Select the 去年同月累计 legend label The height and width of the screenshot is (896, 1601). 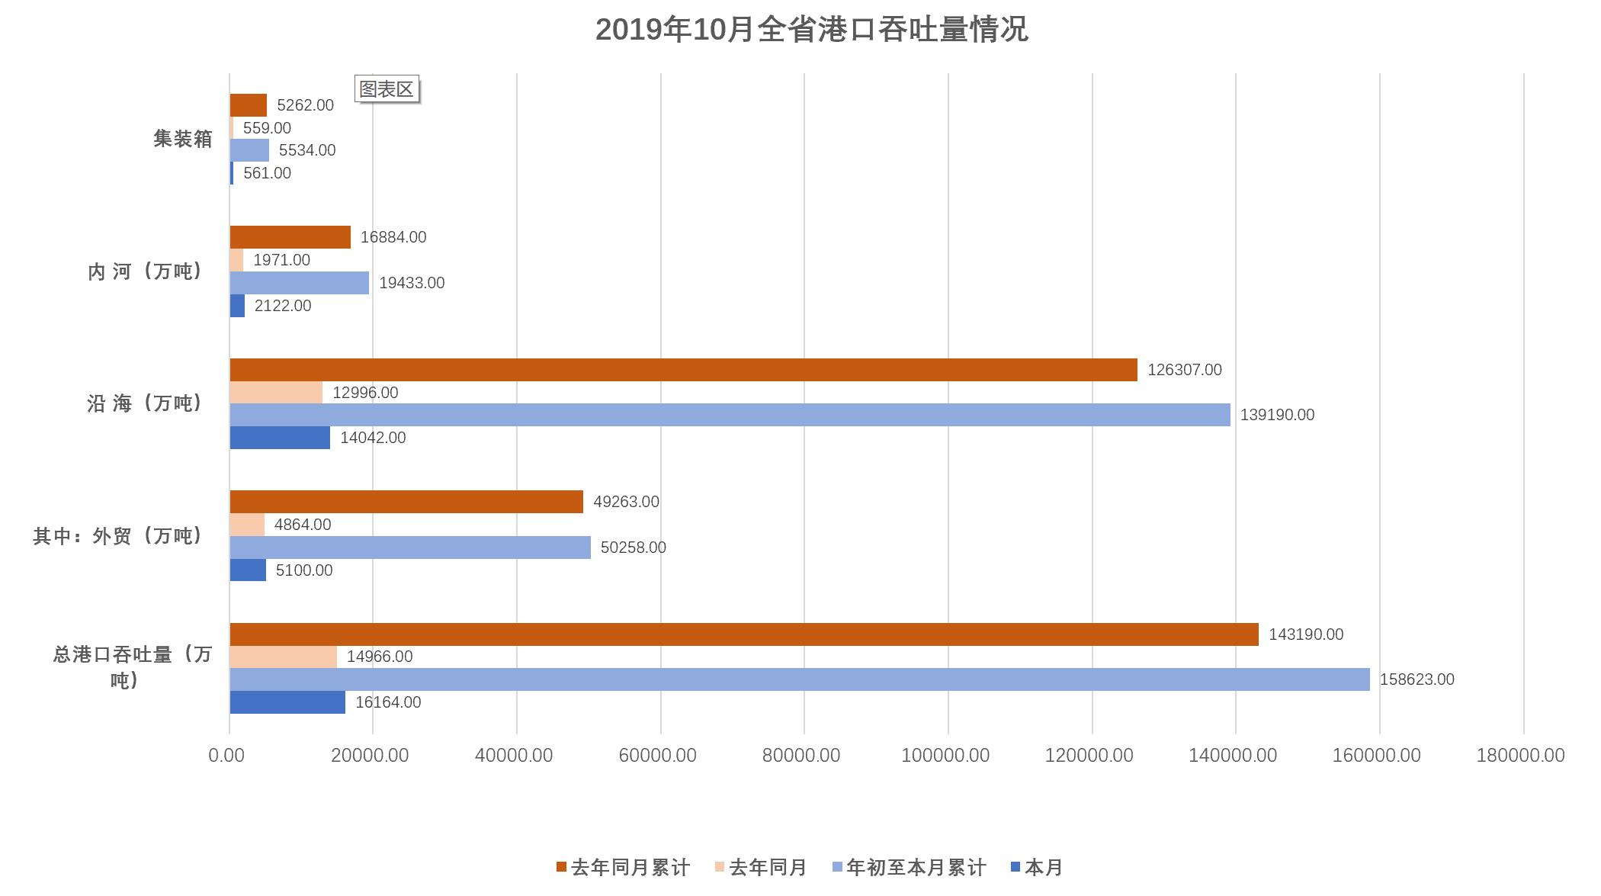(x=630, y=868)
